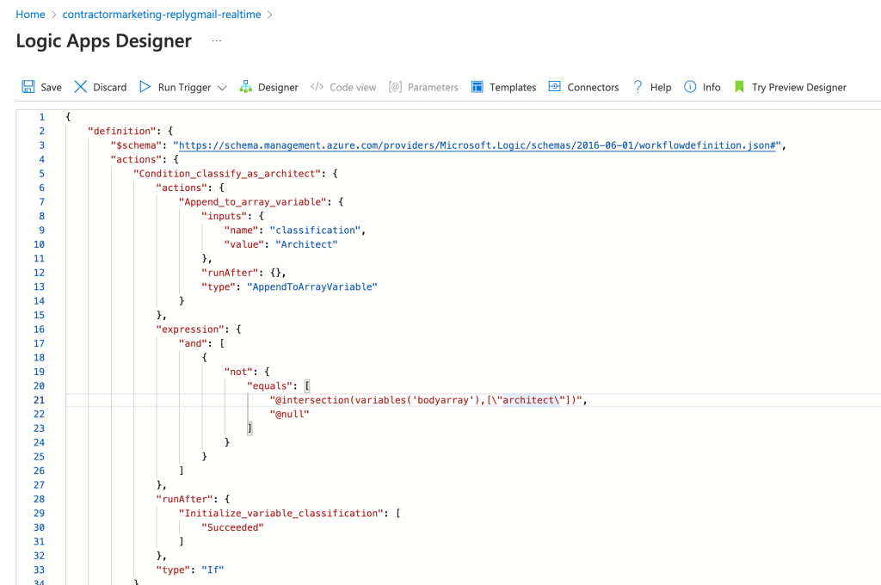
Task: Open Templates from the toolbar
Action: coord(503,87)
